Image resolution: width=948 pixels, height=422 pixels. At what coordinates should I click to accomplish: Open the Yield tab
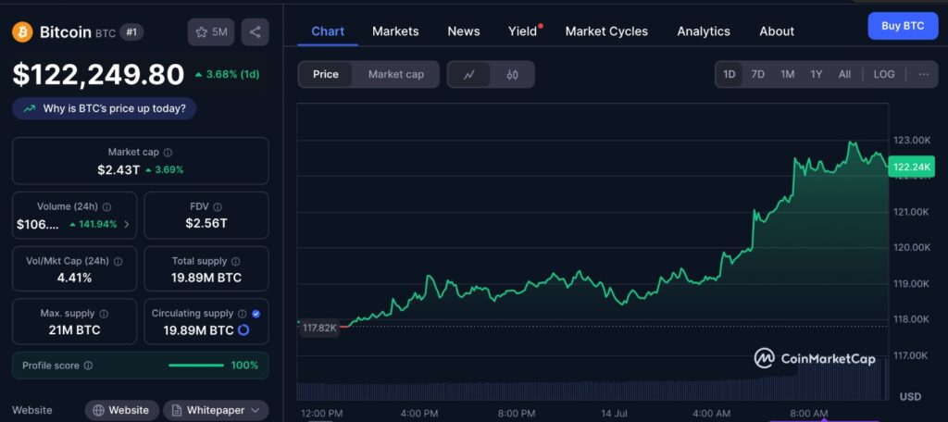tap(523, 31)
